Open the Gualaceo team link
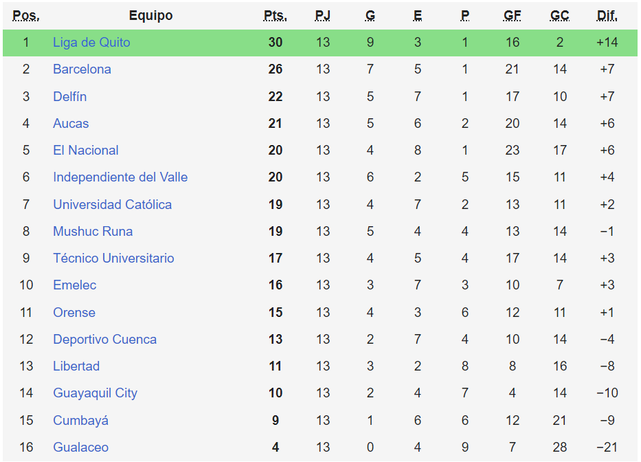 tap(80, 448)
